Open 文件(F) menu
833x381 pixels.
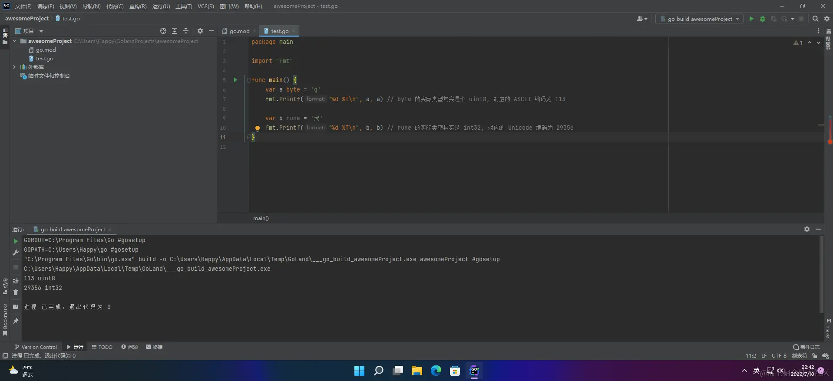23,6
